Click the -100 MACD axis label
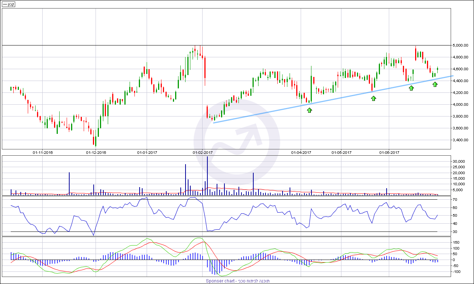Screen dimensions: 474x284 (x=457, y=271)
